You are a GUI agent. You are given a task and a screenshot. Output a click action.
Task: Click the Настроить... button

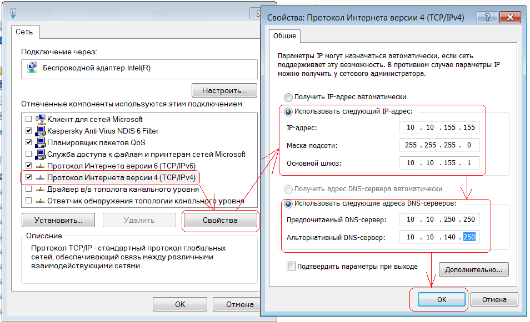point(224,90)
